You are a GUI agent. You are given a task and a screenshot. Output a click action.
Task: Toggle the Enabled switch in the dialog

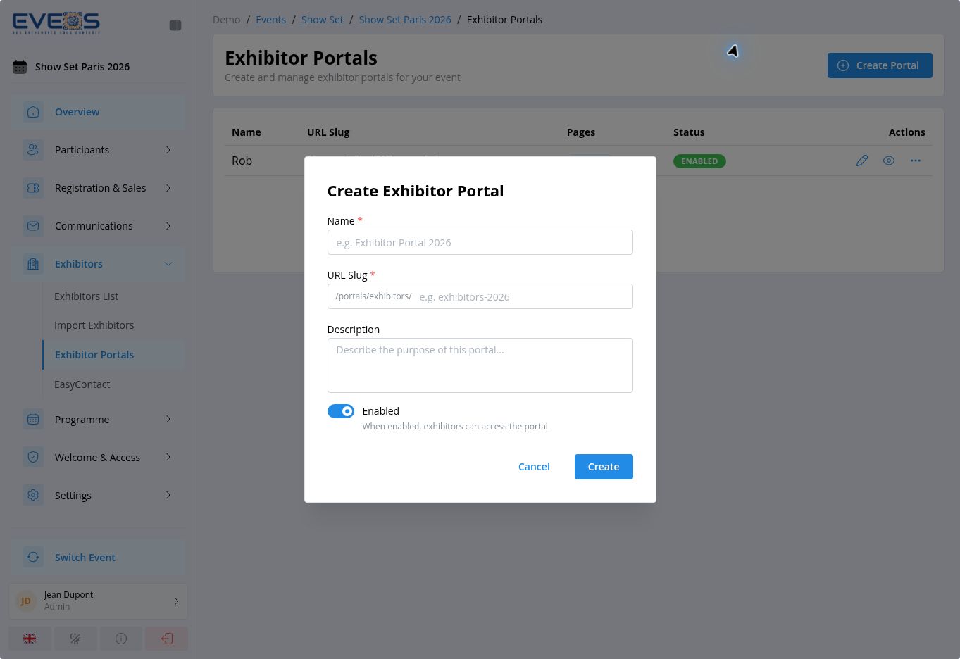(x=341, y=411)
